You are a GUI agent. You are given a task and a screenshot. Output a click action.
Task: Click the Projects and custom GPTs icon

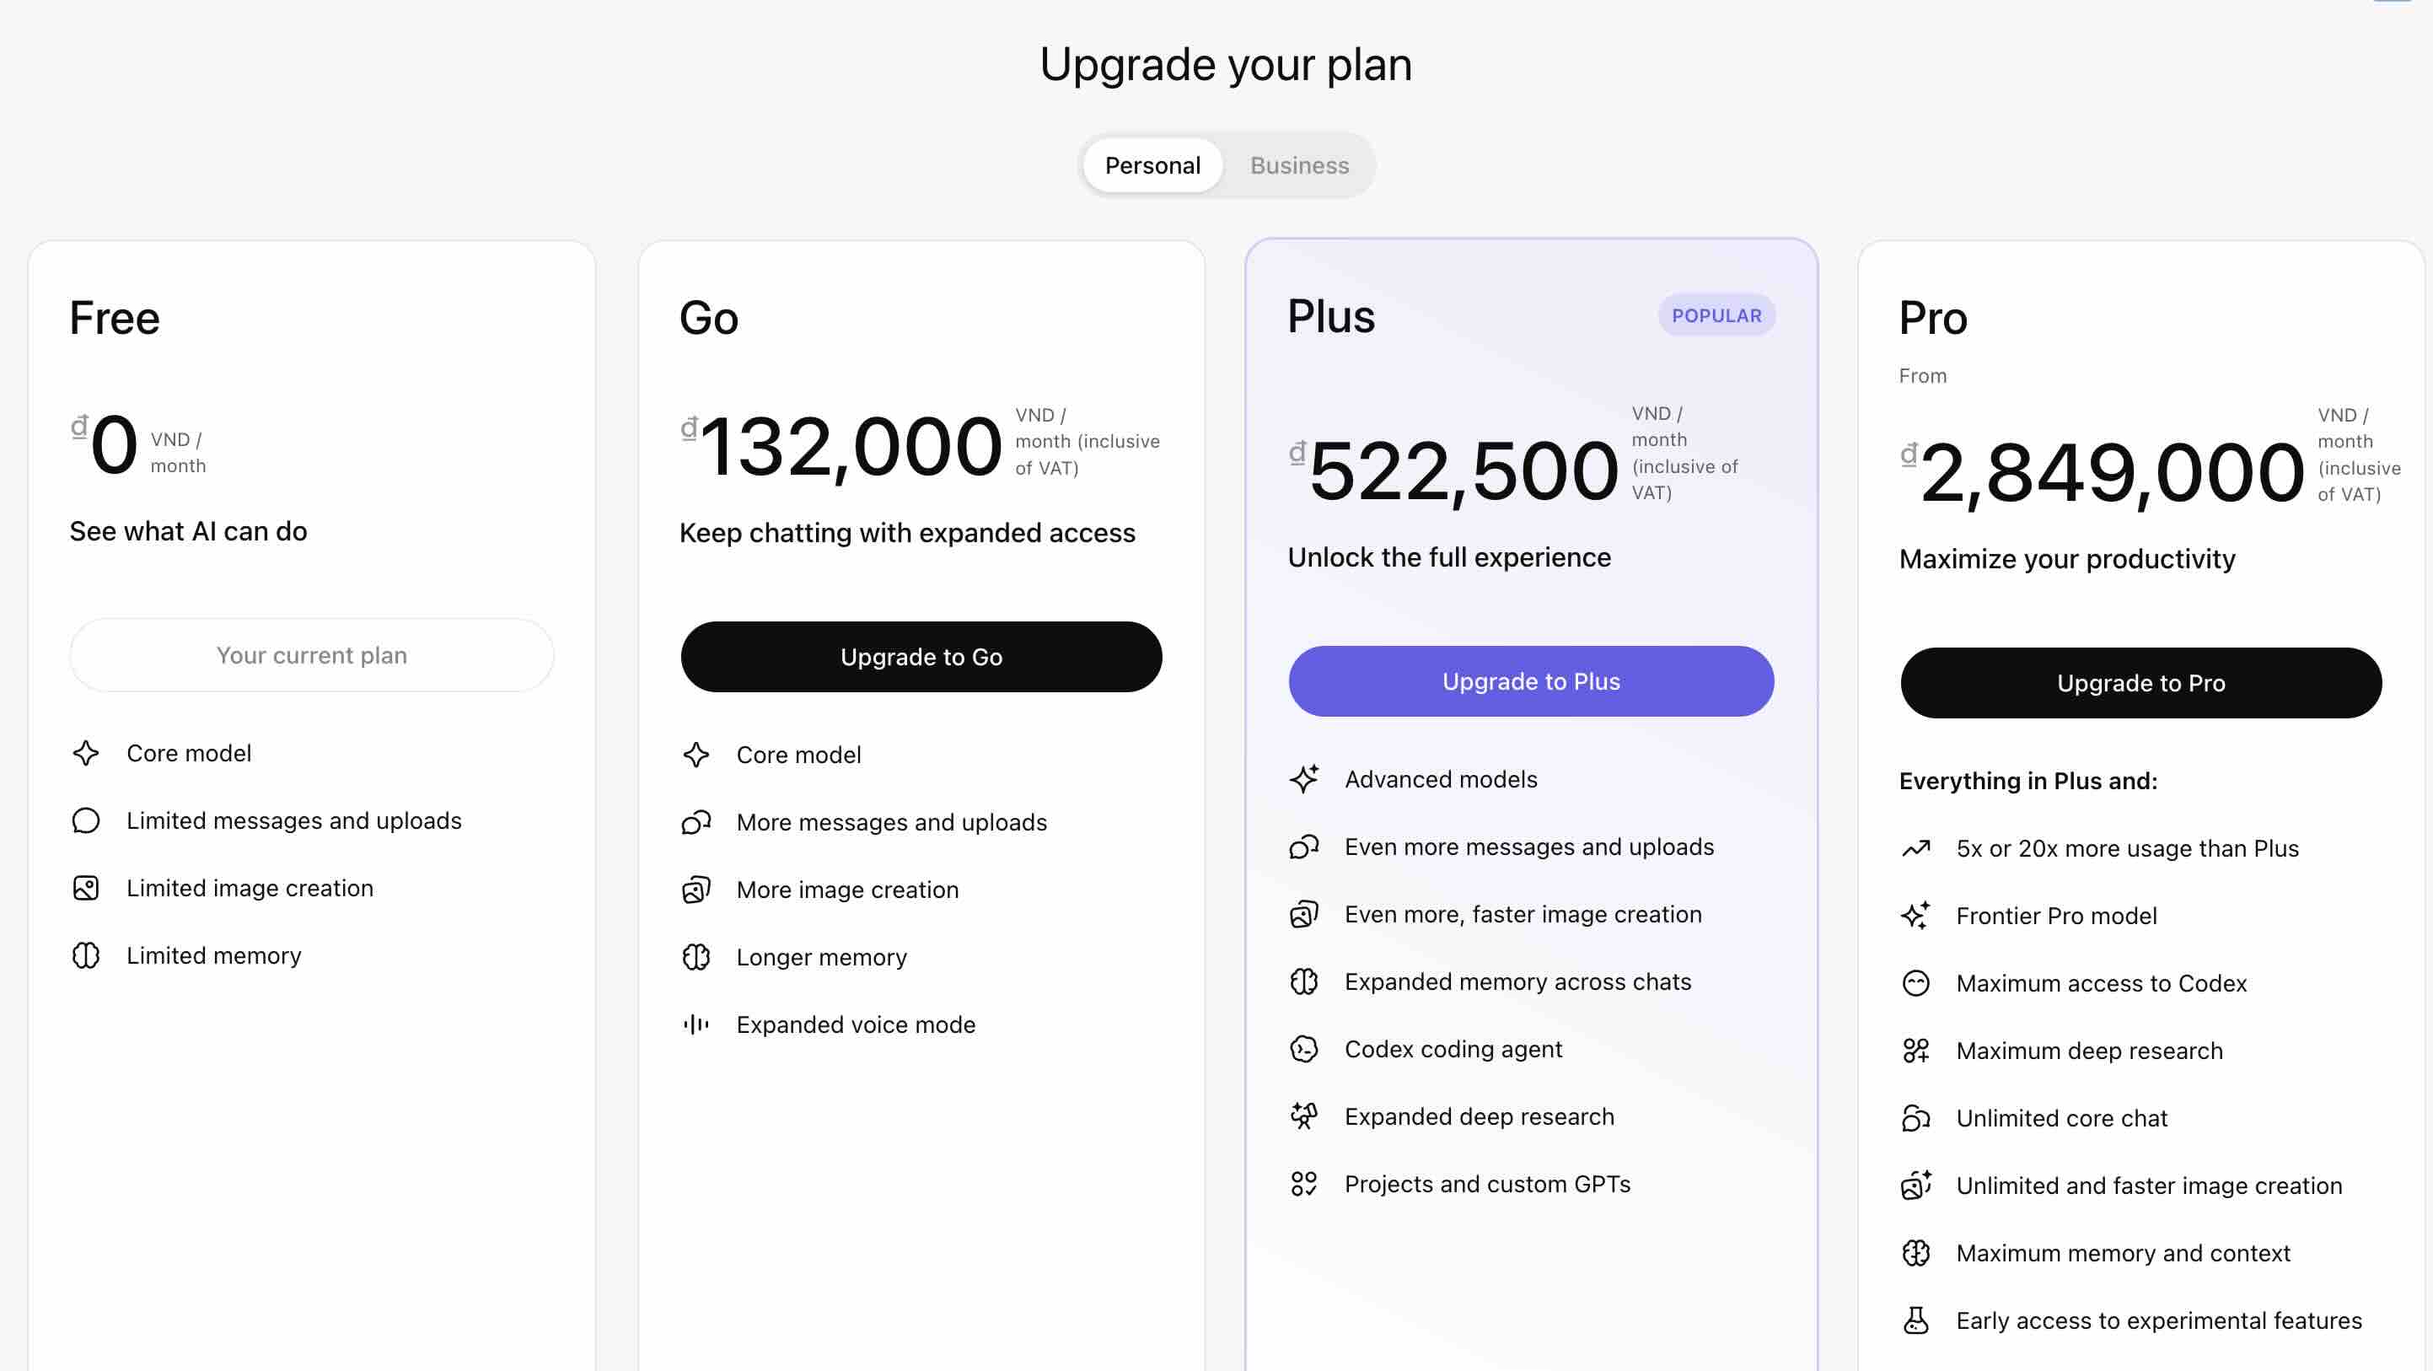point(1303,1184)
